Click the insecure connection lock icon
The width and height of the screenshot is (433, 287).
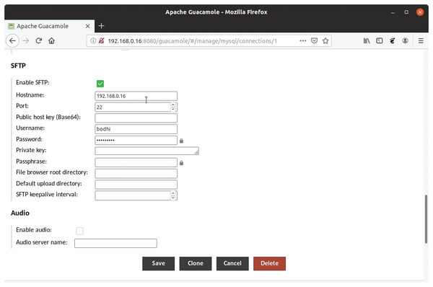click(x=101, y=41)
